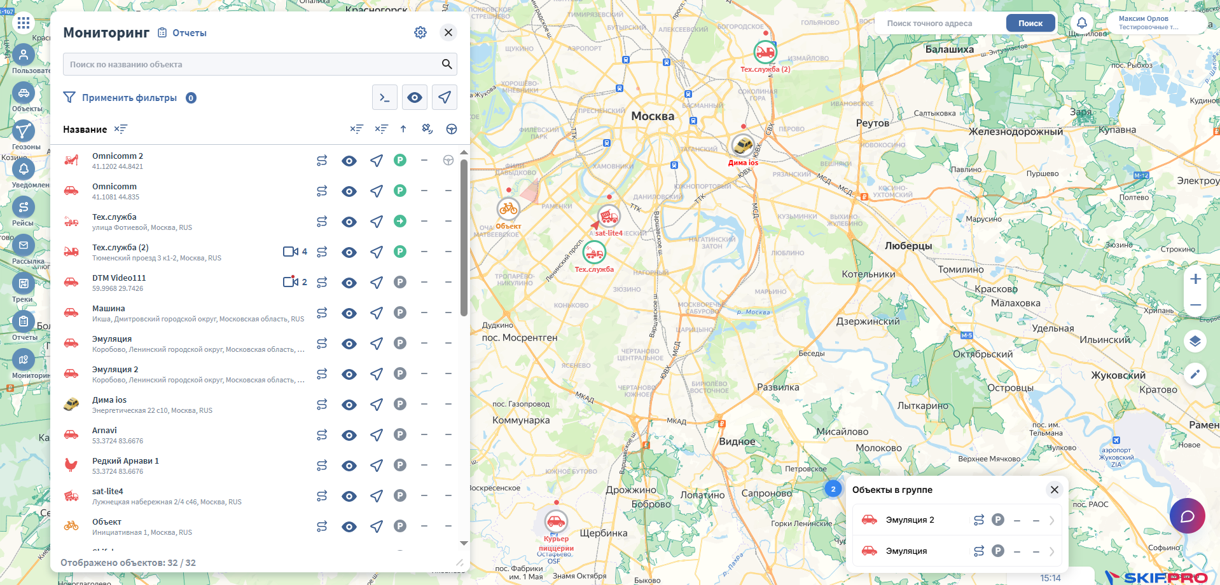Open monitoring settings gear icon
Image resolution: width=1220 pixels, height=585 pixels.
pyautogui.click(x=420, y=32)
